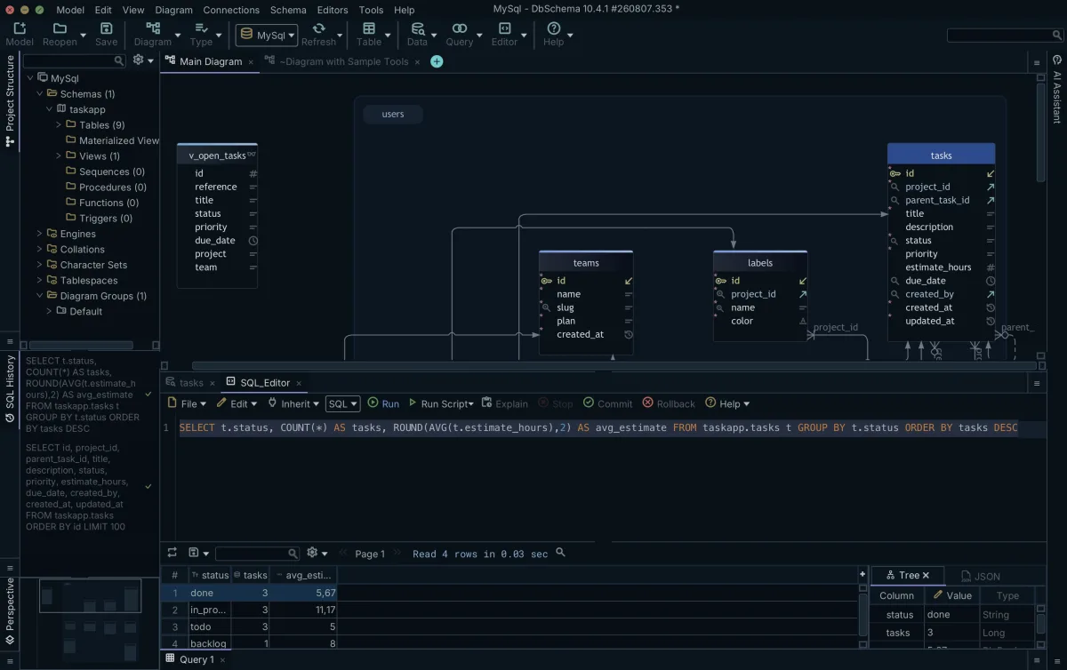
Task: Click the Rollback button
Action: click(669, 403)
